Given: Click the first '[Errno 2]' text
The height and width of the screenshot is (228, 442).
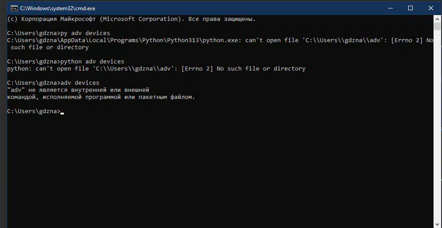Looking at the screenshot, I should pos(407,40).
